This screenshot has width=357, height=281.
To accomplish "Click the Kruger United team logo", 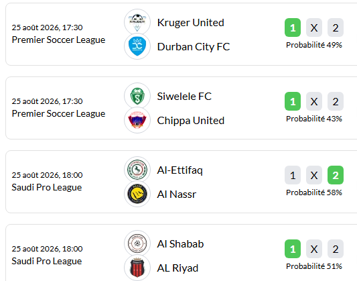I will (x=137, y=22).
